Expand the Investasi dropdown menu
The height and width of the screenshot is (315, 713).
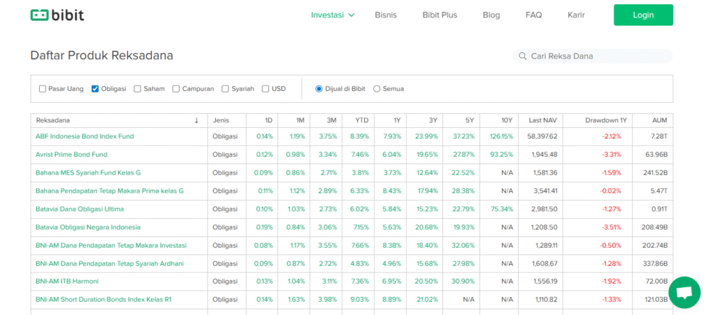point(332,15)
